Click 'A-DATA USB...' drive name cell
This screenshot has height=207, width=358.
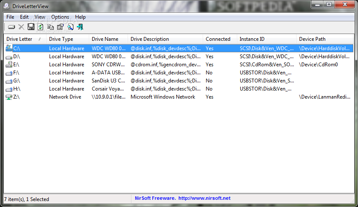coord(108,73)
